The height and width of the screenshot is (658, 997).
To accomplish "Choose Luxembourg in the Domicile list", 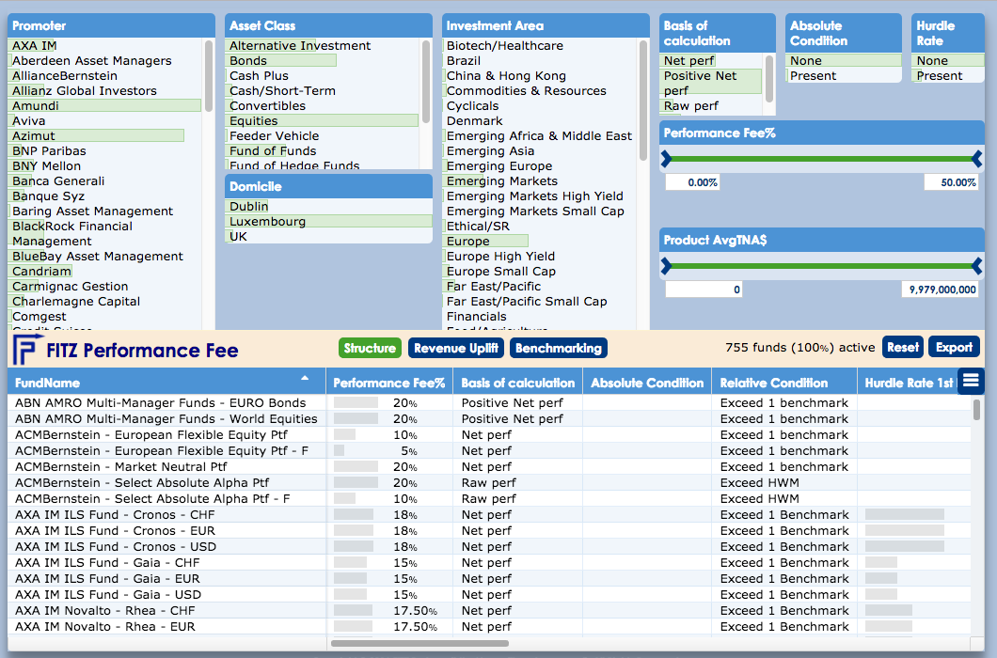I will point(267,222).
